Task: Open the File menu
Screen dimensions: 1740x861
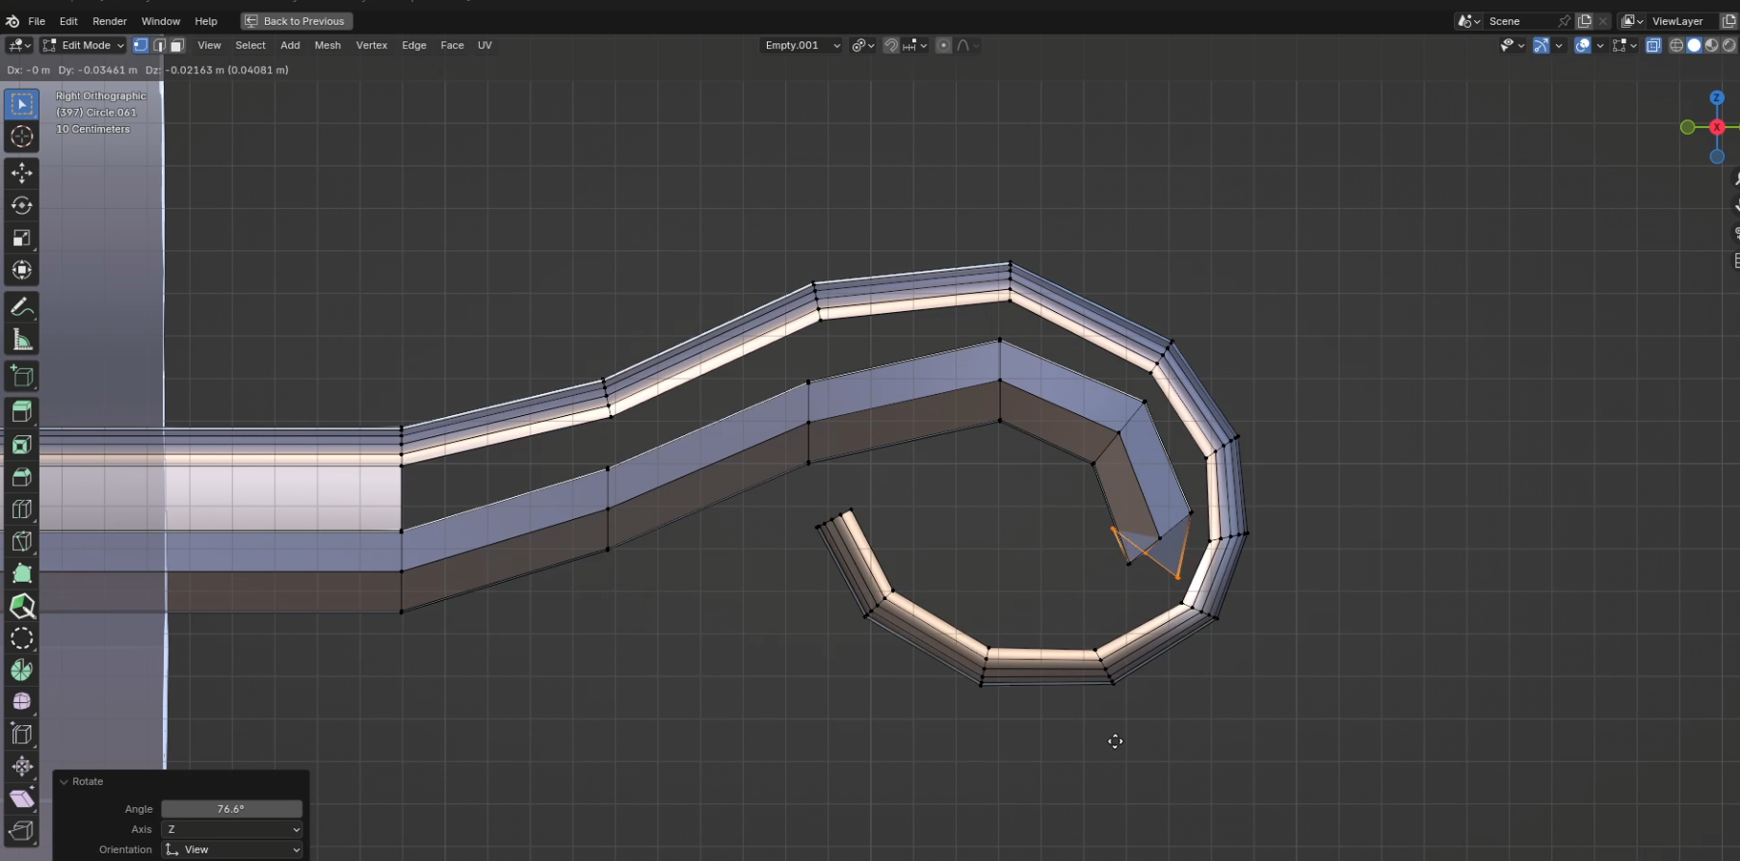Action: coord(37,21)
